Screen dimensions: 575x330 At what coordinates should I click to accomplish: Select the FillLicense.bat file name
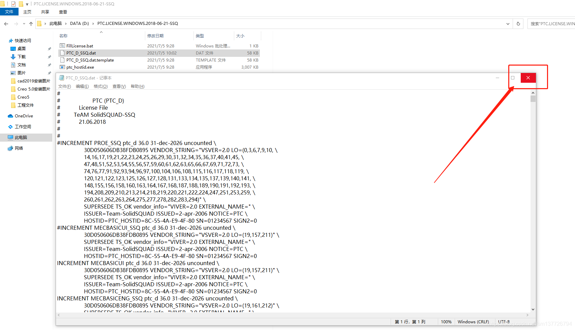click(x=80, y=46)
